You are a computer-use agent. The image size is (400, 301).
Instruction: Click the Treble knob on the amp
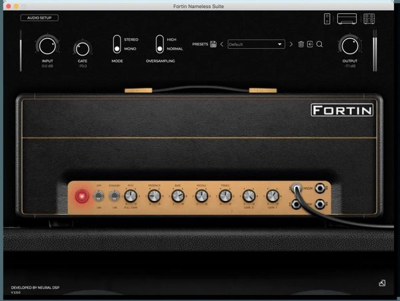click(x=225, y=196)
